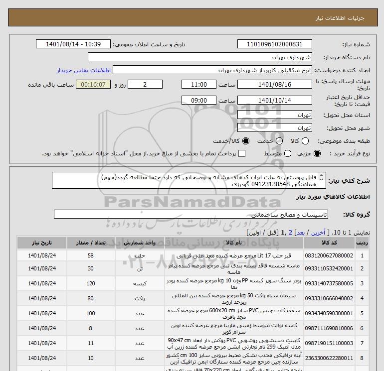Click the نام دستگاه خریدار field شهرداری تهران
Screen dimensions: 384x371
(200, 57)
